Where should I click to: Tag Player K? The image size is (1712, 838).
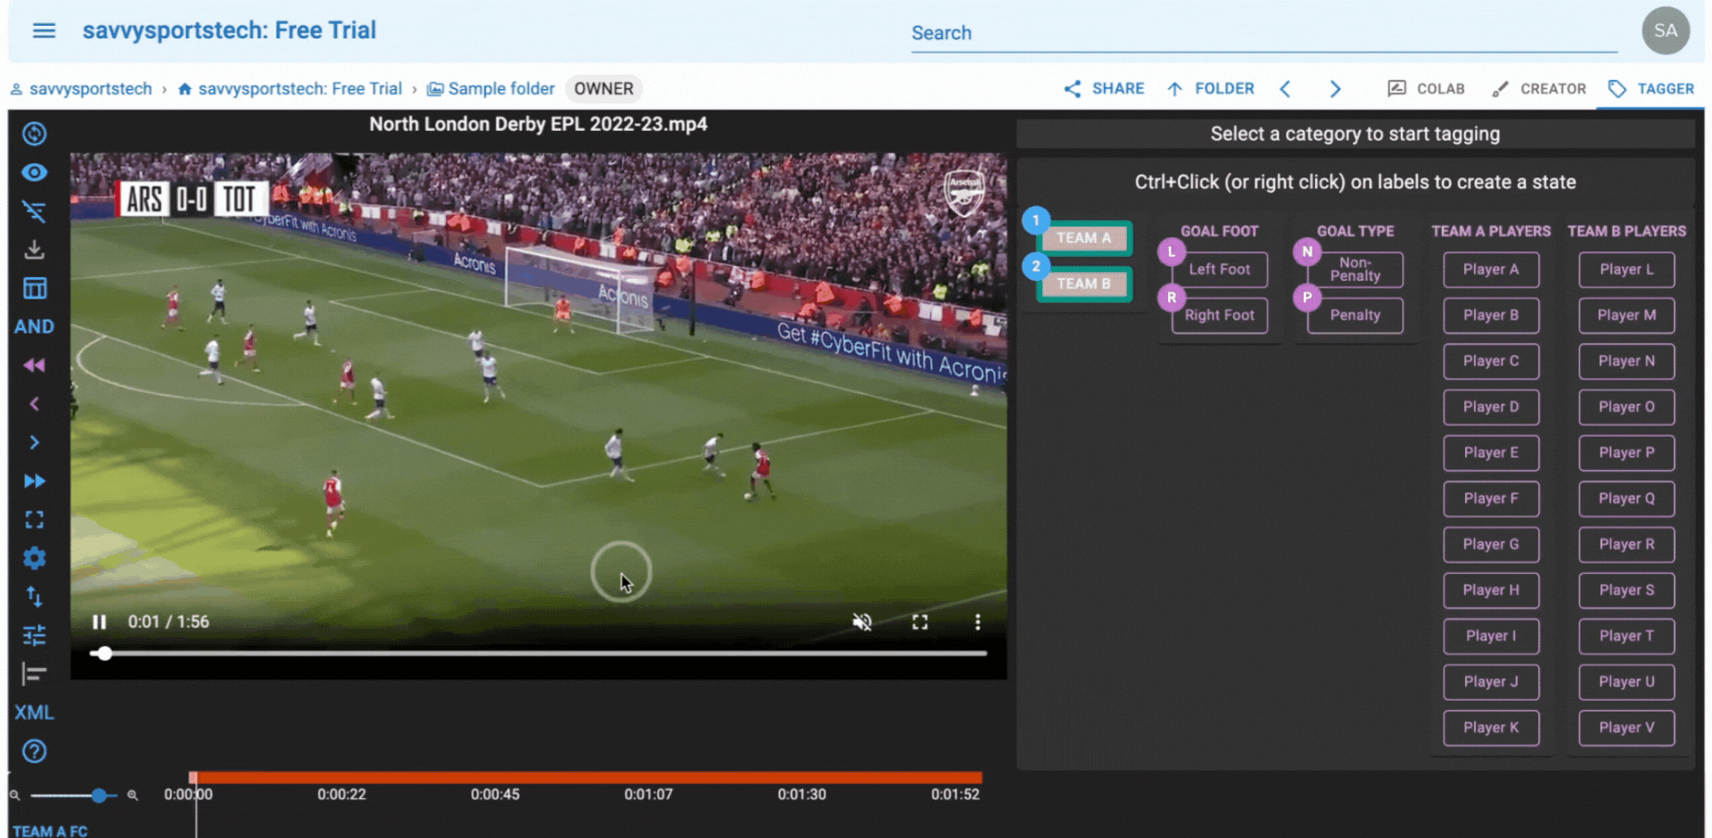(x=1491, y=727)
